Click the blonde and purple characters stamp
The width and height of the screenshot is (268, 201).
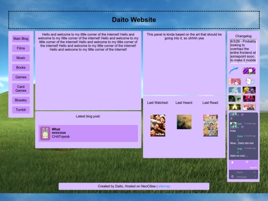[x=249, y=90]
